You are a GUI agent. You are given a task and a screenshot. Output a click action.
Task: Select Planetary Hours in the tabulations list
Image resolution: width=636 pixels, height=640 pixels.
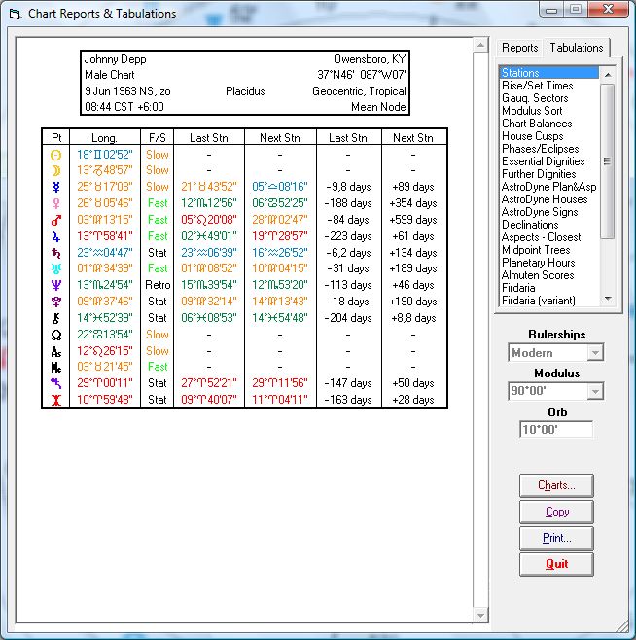[x=538, y=263]
